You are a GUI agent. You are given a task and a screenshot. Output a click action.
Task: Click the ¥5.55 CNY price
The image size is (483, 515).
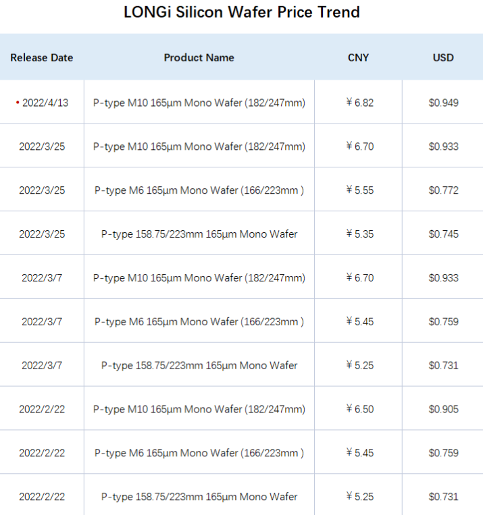[359, 190]
